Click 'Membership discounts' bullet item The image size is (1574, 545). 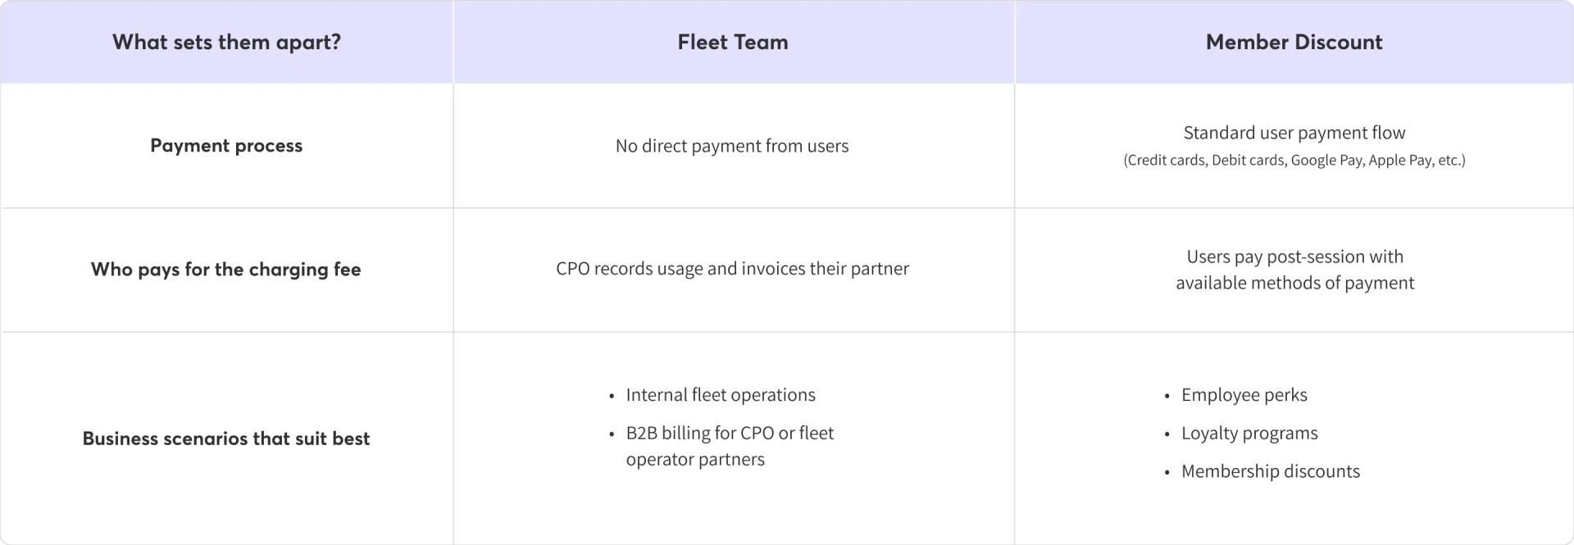pos(1271,471)
